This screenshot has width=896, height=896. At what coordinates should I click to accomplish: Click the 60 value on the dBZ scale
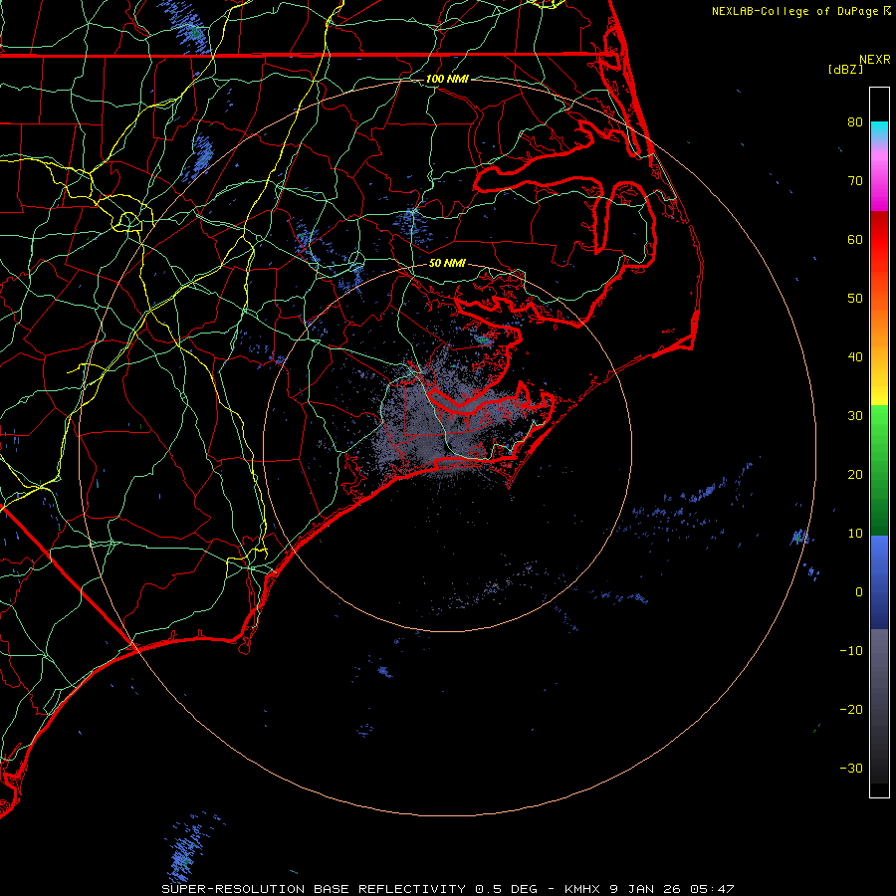[x=855, y=239]
